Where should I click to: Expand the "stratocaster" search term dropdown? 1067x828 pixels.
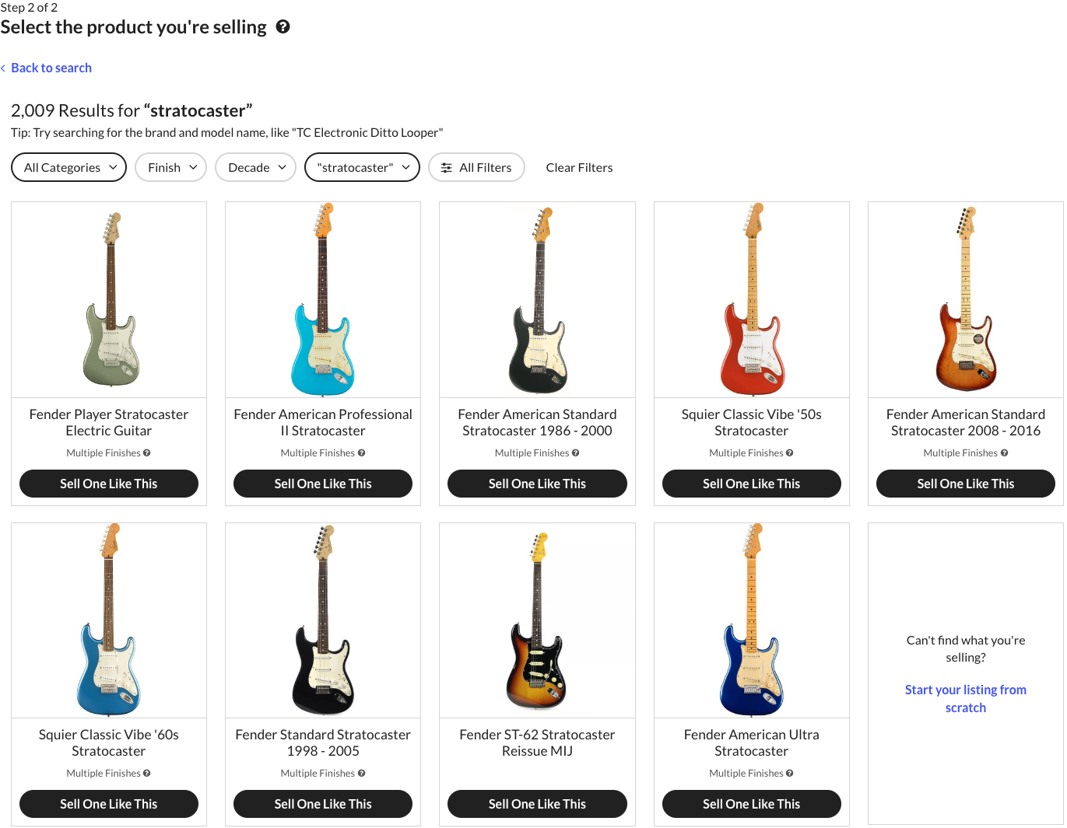pyautogui.click(x=362, y=167)
